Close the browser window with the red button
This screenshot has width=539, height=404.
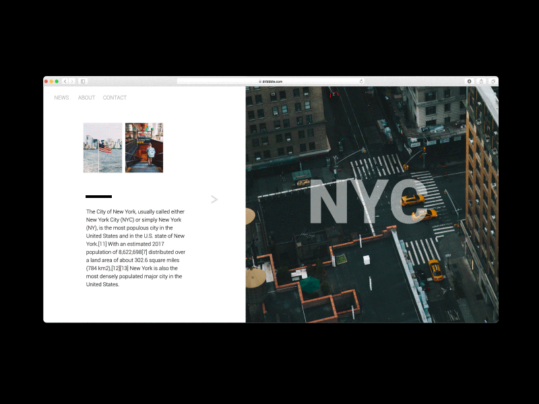pos(46,81)
